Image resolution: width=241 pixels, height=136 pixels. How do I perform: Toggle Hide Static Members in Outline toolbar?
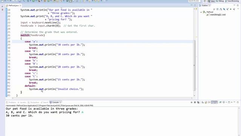tap(227, 9)
